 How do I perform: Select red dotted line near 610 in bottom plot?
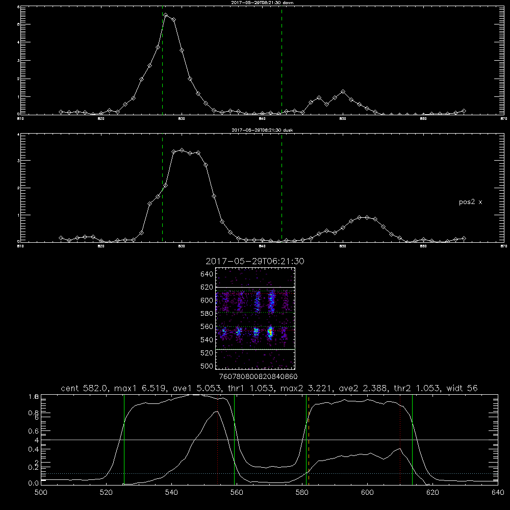(400, 440)
